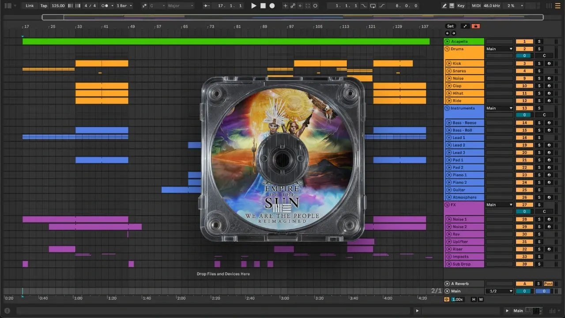
Task: Toggle the Punch-In switch
Action: [364, 6]
